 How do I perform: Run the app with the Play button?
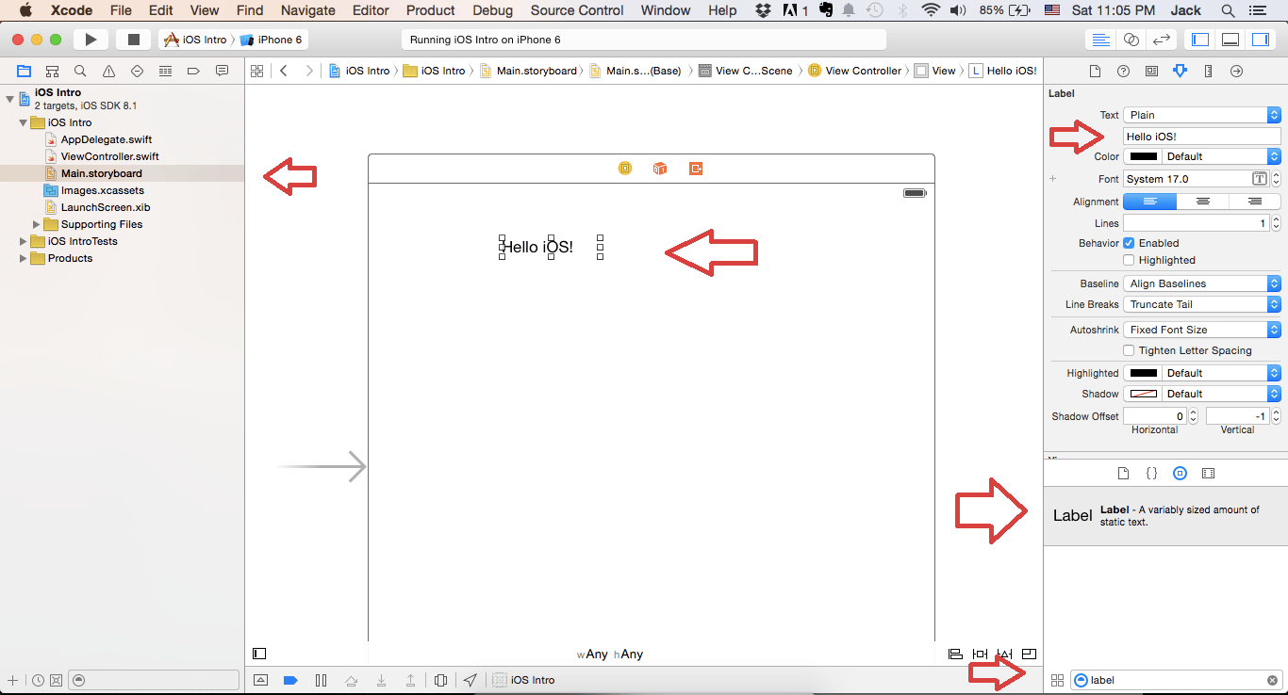(x=91, y=40)
